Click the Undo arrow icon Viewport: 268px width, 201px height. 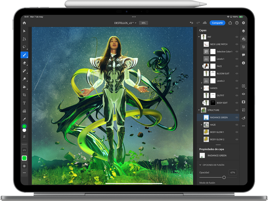(x=192, y=23)
